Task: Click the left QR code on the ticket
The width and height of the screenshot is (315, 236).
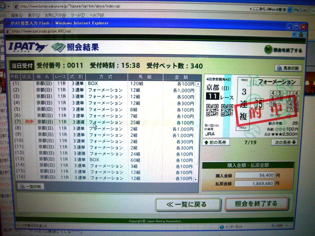Action: click(212, 110)
